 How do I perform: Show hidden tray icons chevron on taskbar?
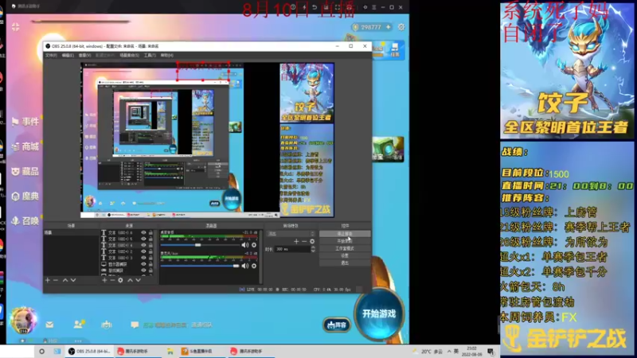(x=449, y=351)
